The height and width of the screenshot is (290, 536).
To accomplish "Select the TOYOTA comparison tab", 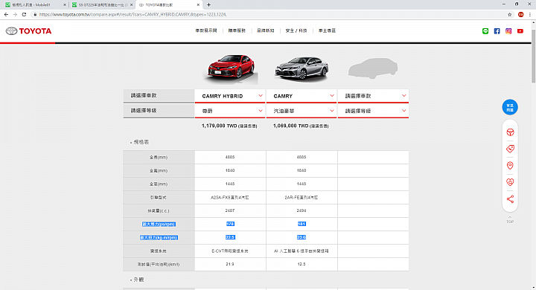I will coord(169,4).
